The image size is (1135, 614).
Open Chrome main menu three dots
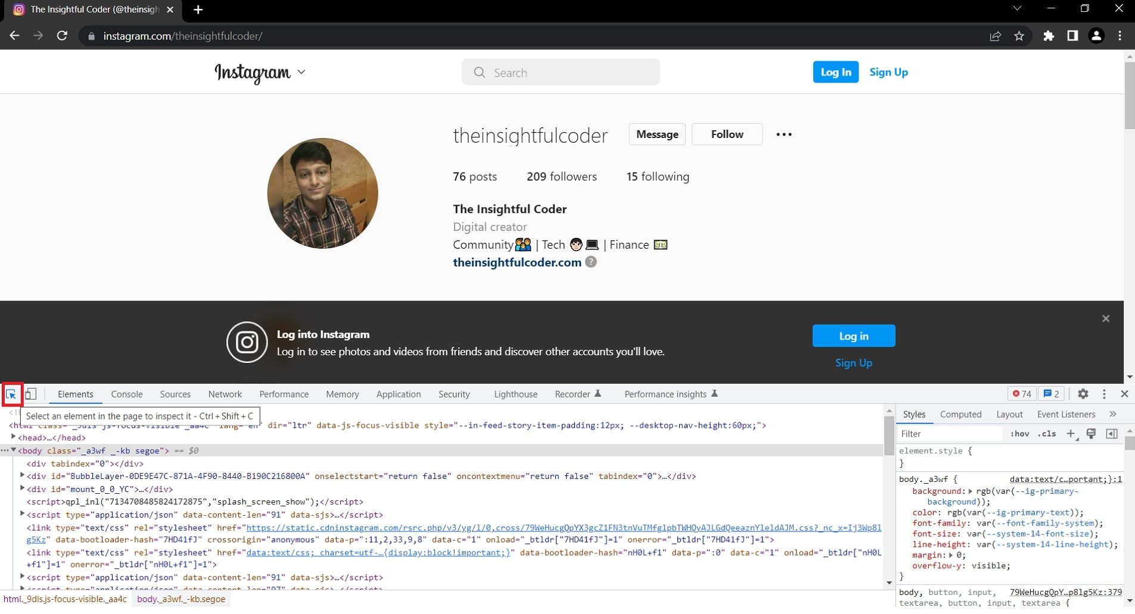(x=1120, y=36)
